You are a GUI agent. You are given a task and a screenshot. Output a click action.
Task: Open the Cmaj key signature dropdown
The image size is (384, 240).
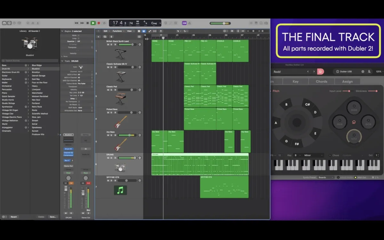156,23
